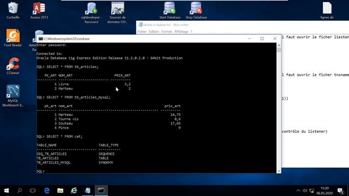Screen dimensions: 349x196
Task: Click the TABLE_TYPE column header
Action: [x=109, y=145]
